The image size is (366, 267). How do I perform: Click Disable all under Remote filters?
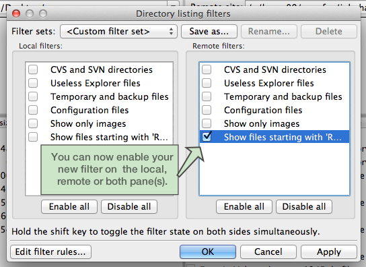[304, 206]
